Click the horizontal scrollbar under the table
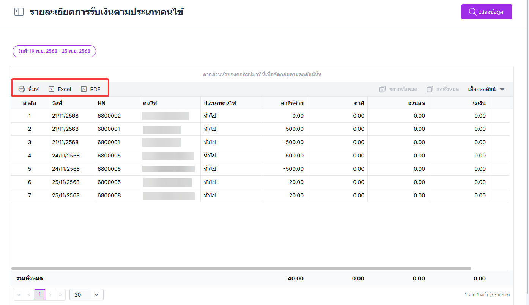 (241, 269)
